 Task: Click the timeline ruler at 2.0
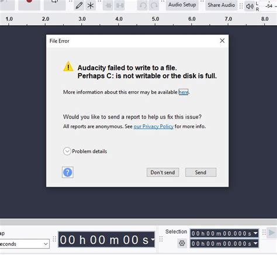(x=46, y=19)
